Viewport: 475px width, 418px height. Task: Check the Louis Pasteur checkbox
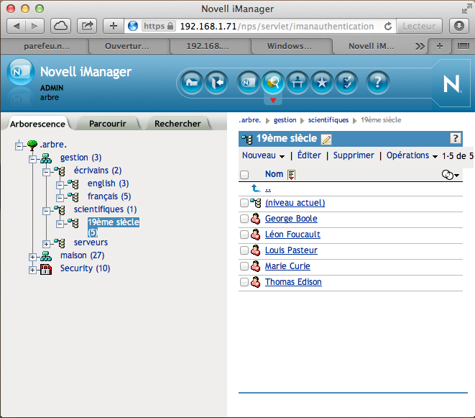coord(244,250)
